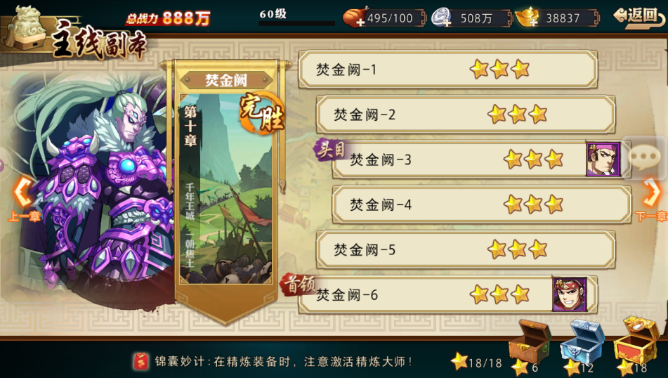Select stage 焚金阙-5
The width and height of the screenshot is (668, 378).
466,249
